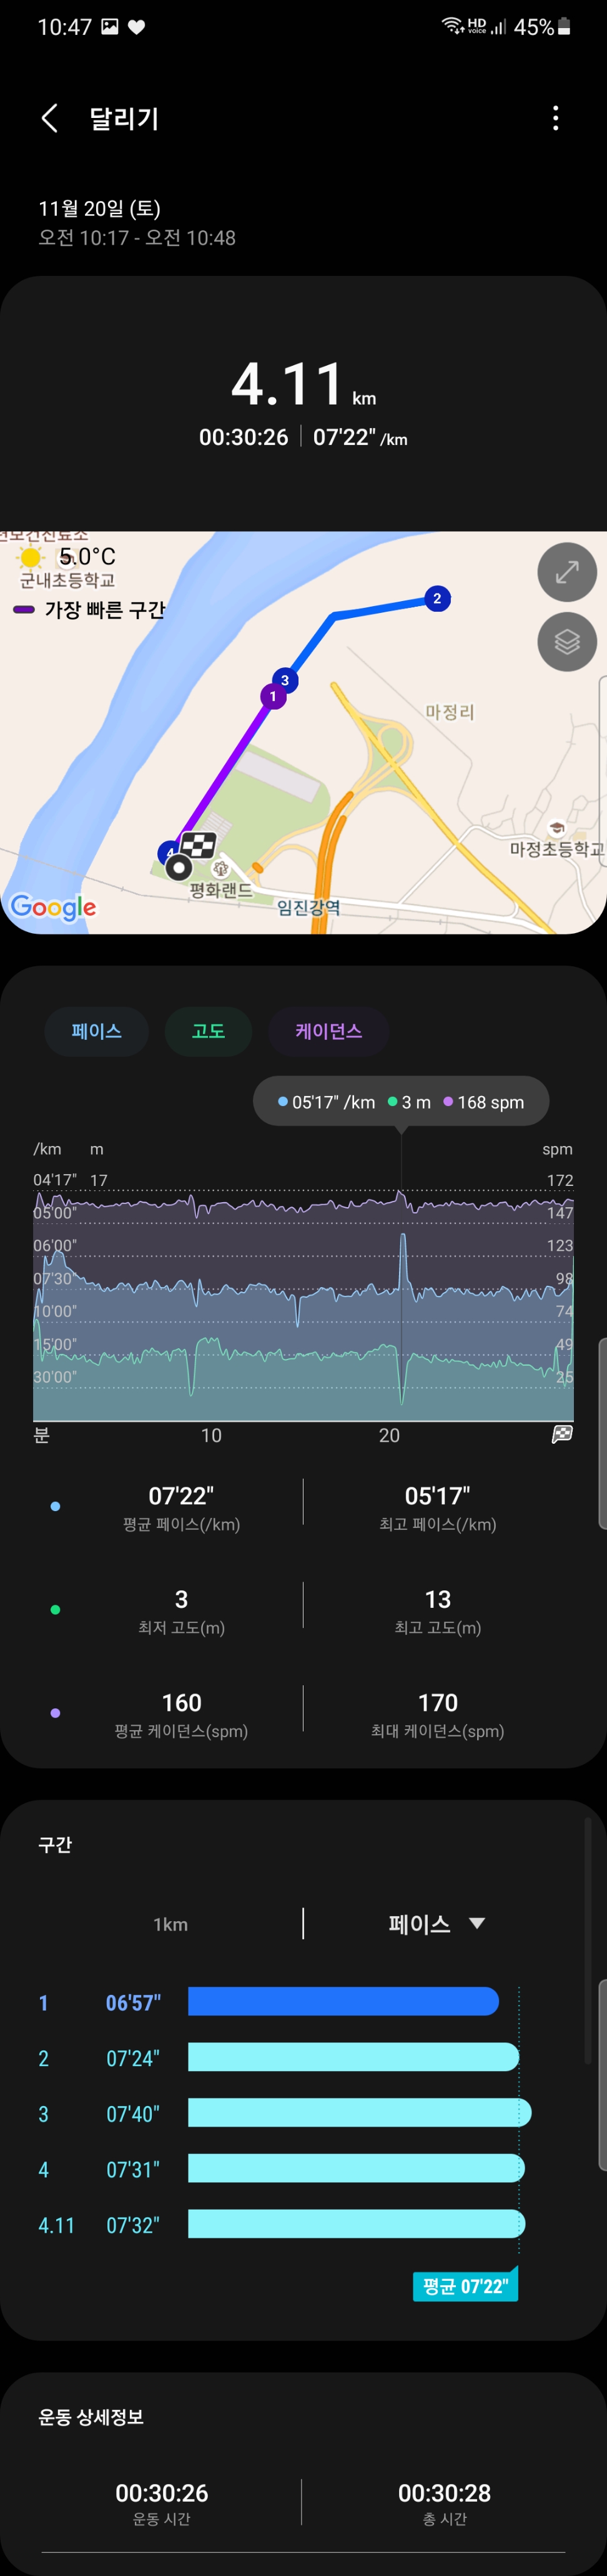
Task: Select the split 1 pace bar 06'57"
Action: coord(343,2001)
